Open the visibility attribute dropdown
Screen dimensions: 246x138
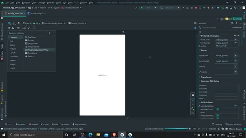pyautogui.click(x=236, y=66)
